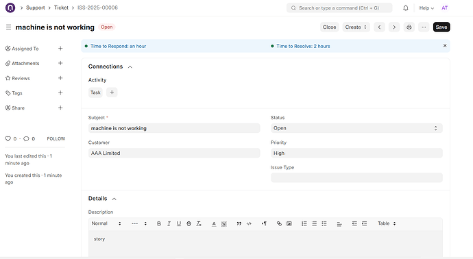Screen dimensions: 473x259
Task: Insert a link in description
Action: pos(279,223)
